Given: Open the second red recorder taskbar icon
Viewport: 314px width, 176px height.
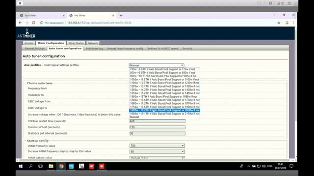Looking at the screenshot, I should point(102,166).
